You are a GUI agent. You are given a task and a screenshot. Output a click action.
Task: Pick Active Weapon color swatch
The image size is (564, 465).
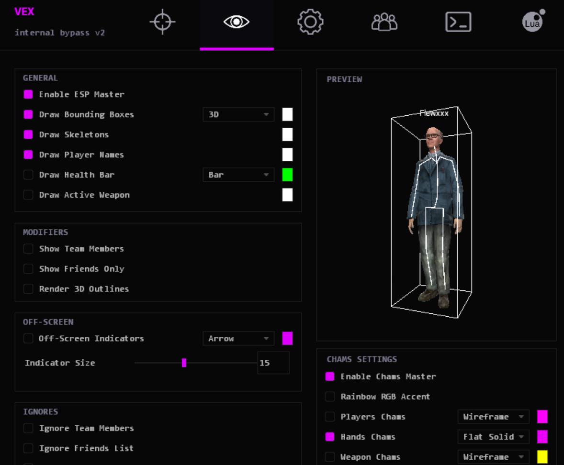[x=287, y=195]
